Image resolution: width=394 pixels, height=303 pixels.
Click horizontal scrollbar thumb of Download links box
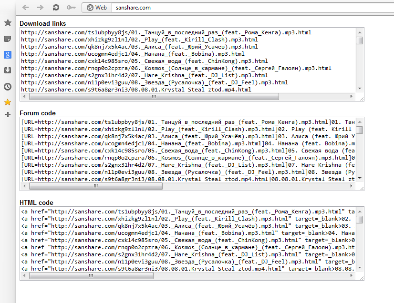[154, 96]
